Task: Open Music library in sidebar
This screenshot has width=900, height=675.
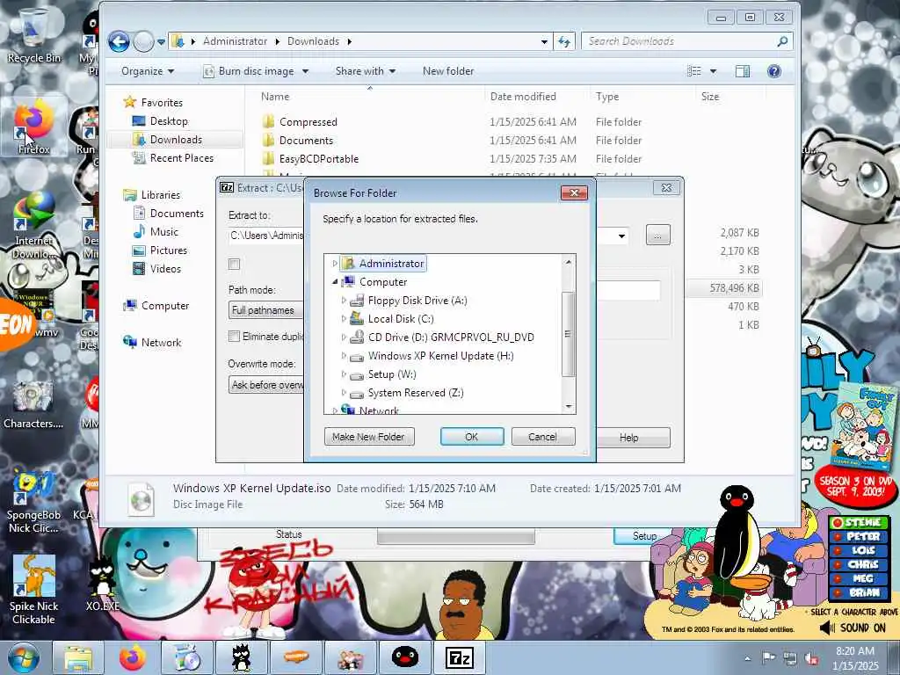Action: 164,232
